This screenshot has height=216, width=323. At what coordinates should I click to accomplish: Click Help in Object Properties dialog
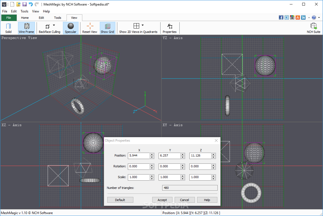pos(207,200)
